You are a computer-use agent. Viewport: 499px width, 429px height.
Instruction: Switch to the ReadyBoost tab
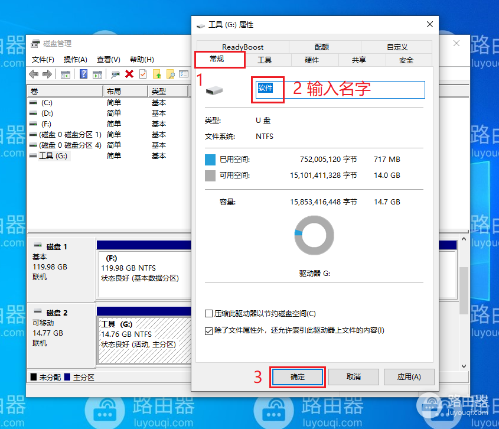[243, 47]
